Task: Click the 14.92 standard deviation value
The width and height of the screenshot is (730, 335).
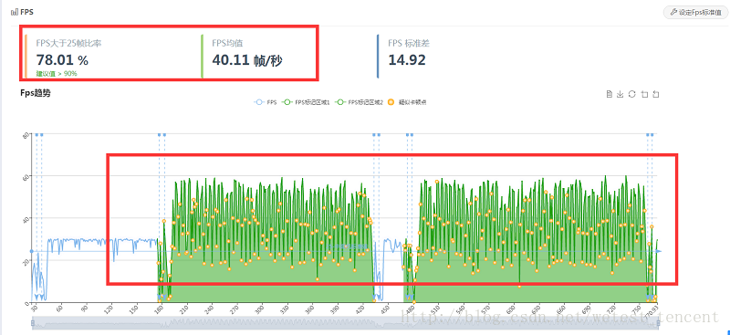Action: tap(407, 60)
